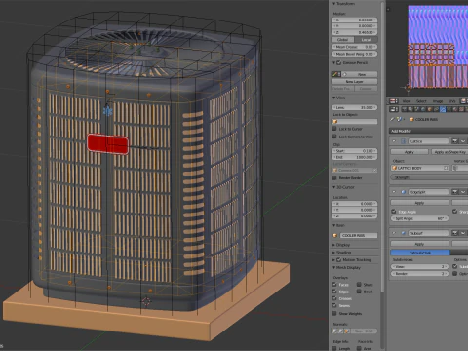Image resolution: width=468 pixels, height=351 pixels.
Task: Click the Lattice modifier type icon
Action: tap(404, 141)
